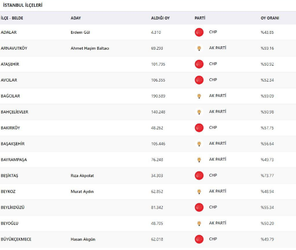Select candidate Erdem Gül

click(80, 32)
